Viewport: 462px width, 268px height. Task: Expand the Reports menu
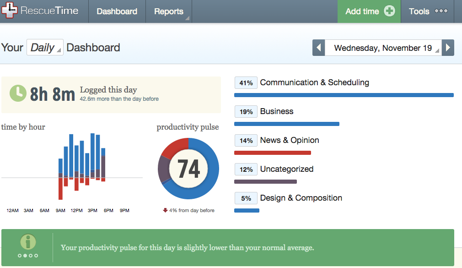click(169, 11)
